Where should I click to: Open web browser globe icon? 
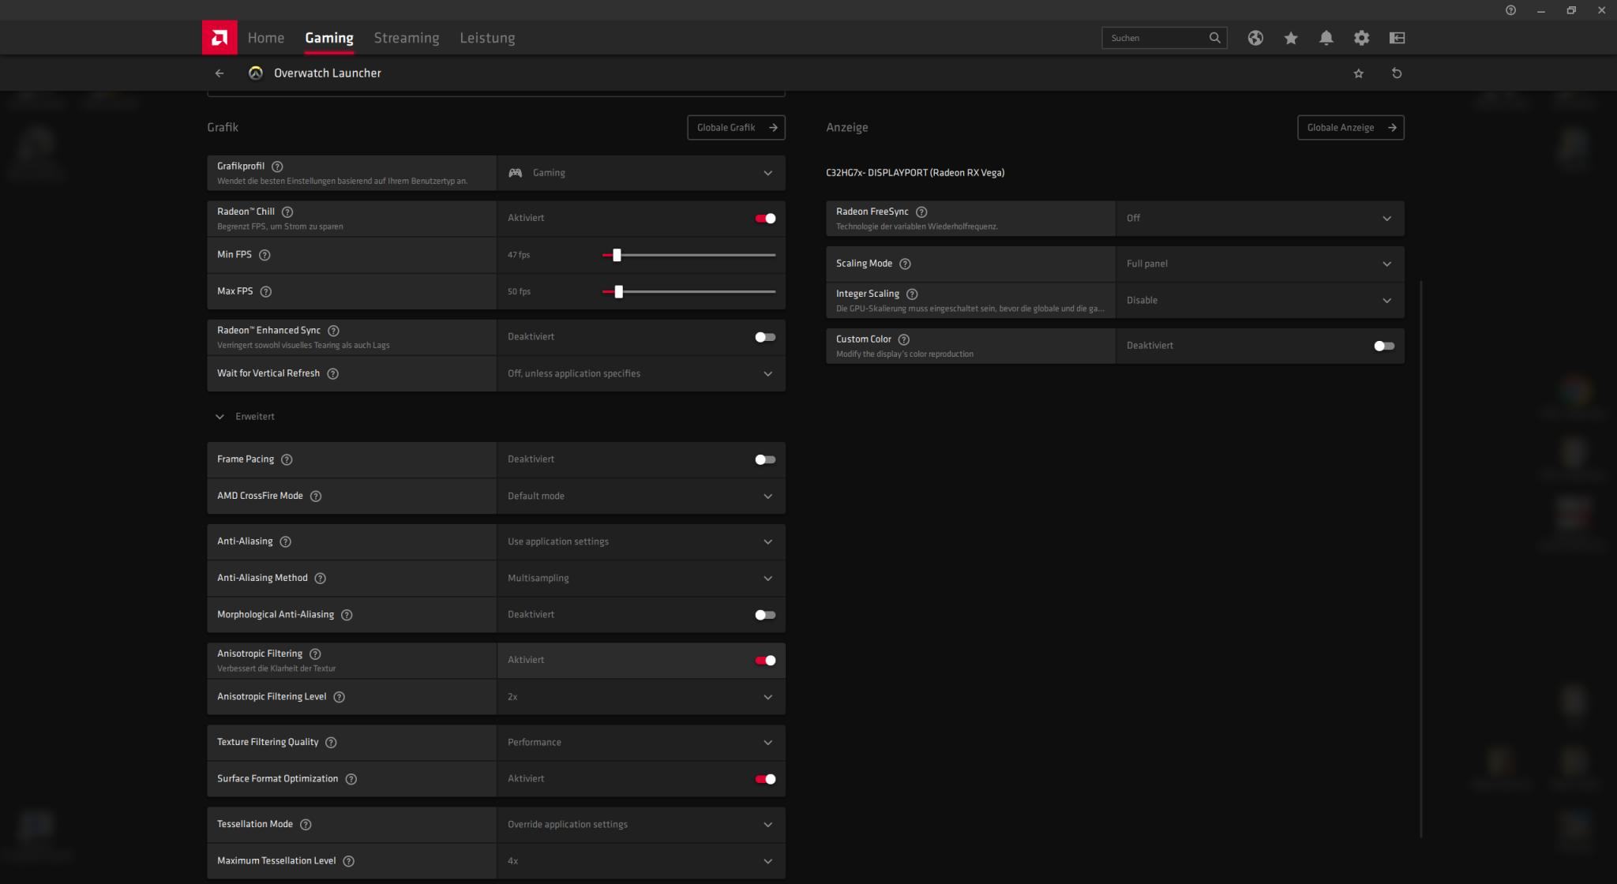coord(1255,38)
